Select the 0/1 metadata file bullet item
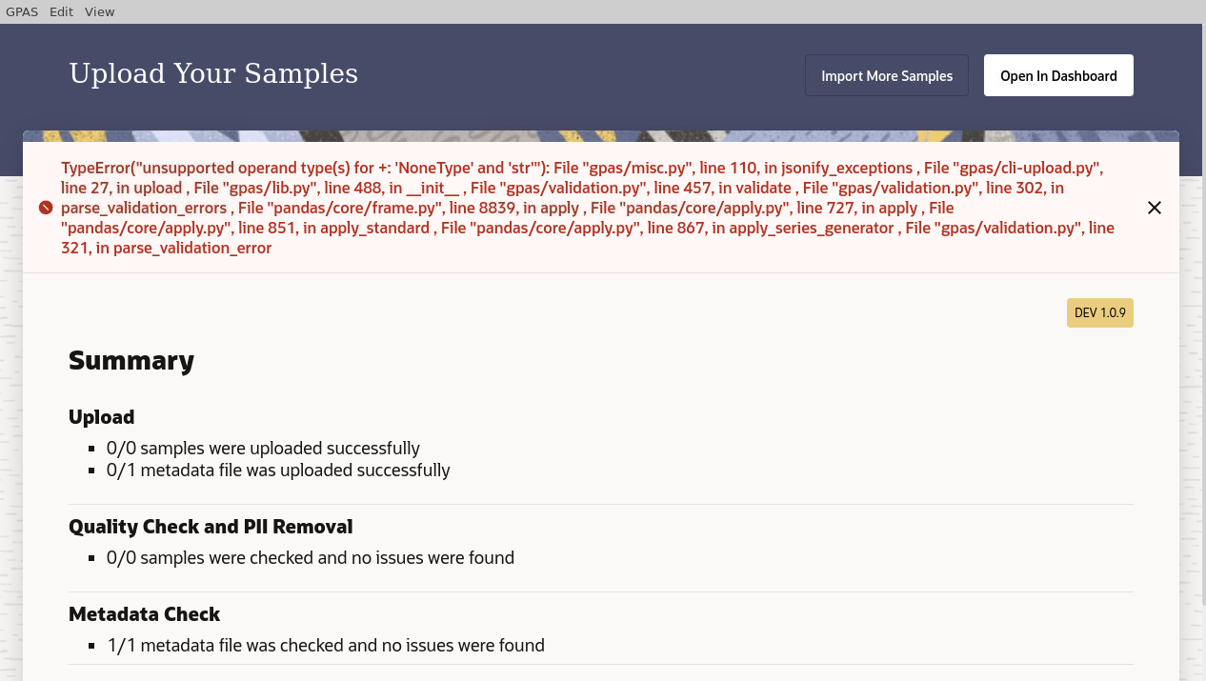Viewport: 1206px width, 681px height. click(x=278, y=469)
